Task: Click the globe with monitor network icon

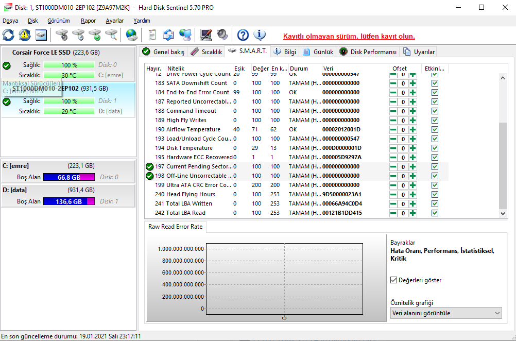Action: point(185,35)
